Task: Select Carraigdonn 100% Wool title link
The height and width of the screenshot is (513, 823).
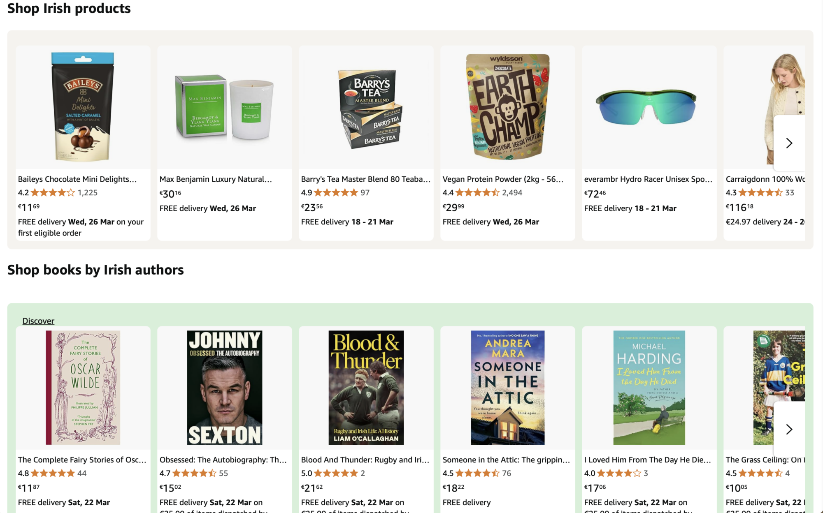Action: click(765, 179)
